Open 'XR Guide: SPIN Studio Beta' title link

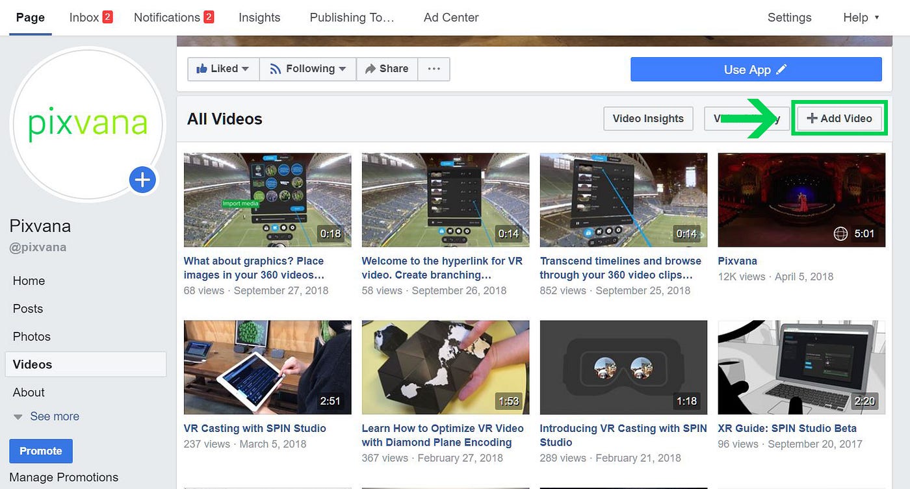tap(787, 428)
